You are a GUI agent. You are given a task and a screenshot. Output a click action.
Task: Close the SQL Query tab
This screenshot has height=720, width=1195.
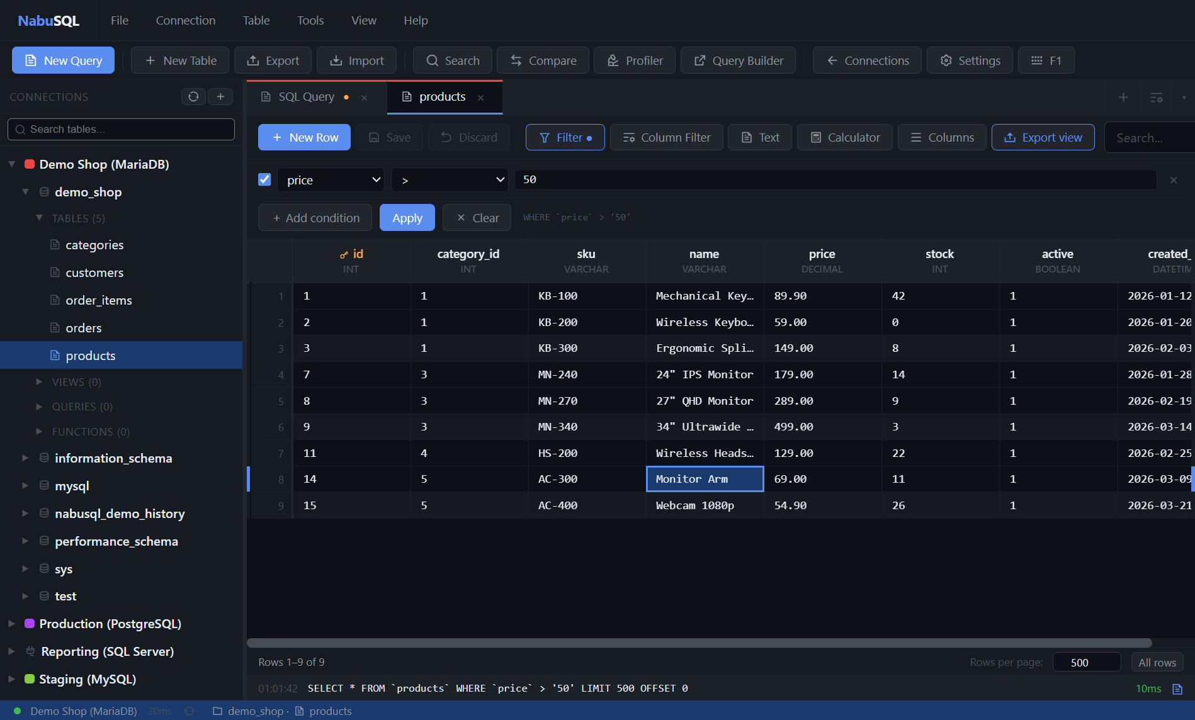[364, 98]
